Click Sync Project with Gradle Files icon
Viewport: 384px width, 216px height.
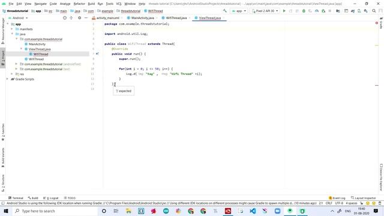(353, 11)
